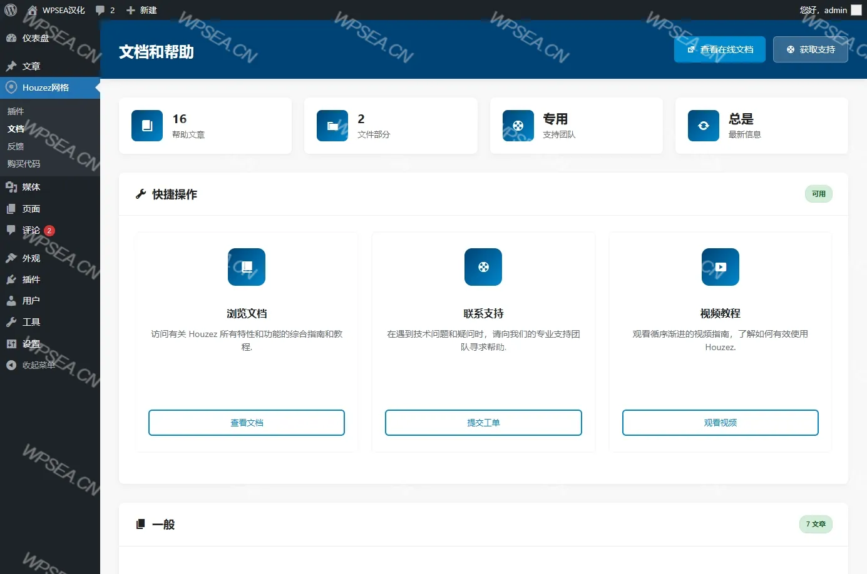This screenshot has height=574, width=867.
Task: Click the 提交工单 button
Action: click(x=483, y=423)
